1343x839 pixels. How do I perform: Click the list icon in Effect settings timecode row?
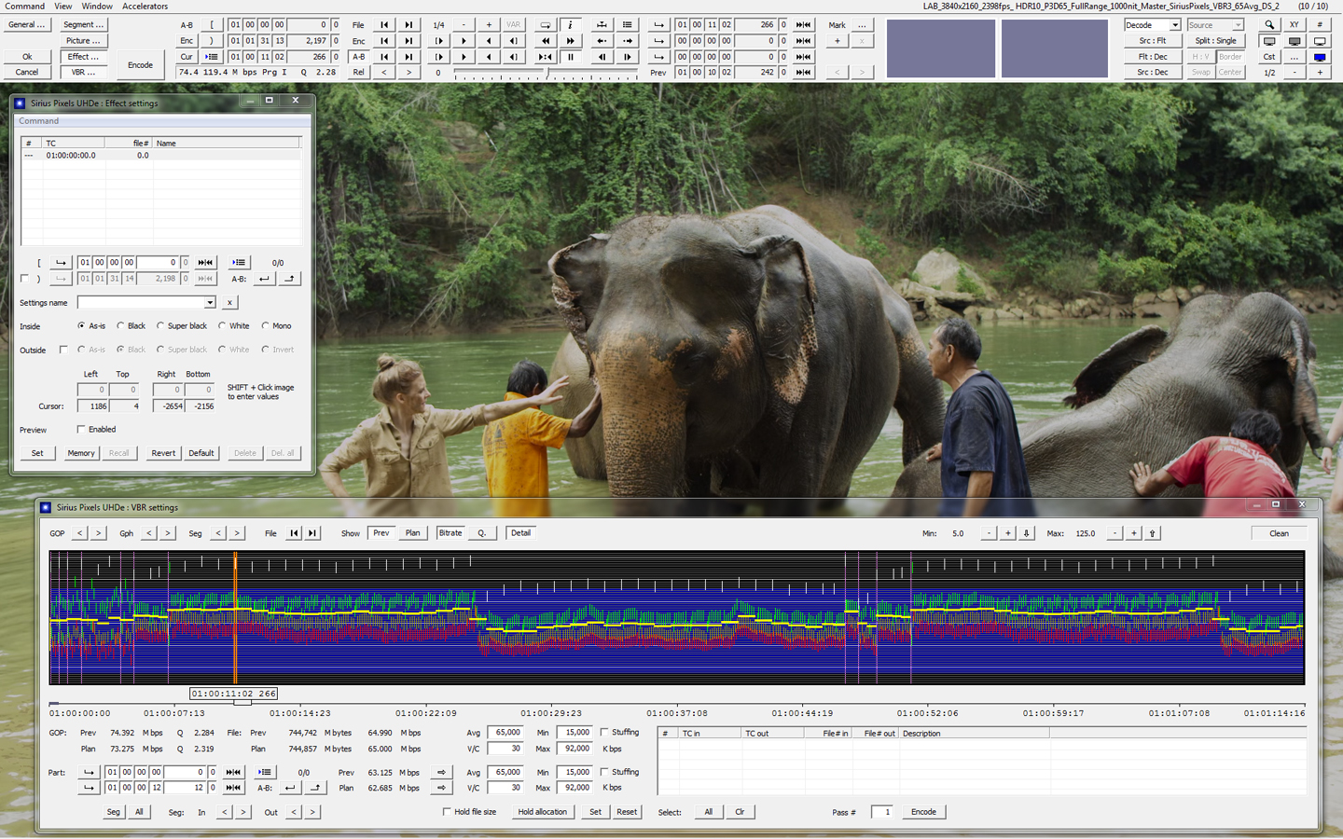tap(239, 263)
